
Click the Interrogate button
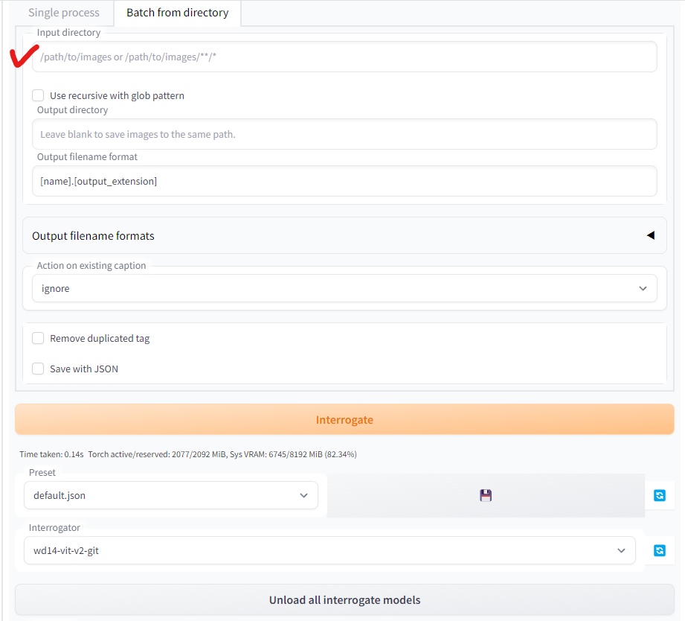344,419
